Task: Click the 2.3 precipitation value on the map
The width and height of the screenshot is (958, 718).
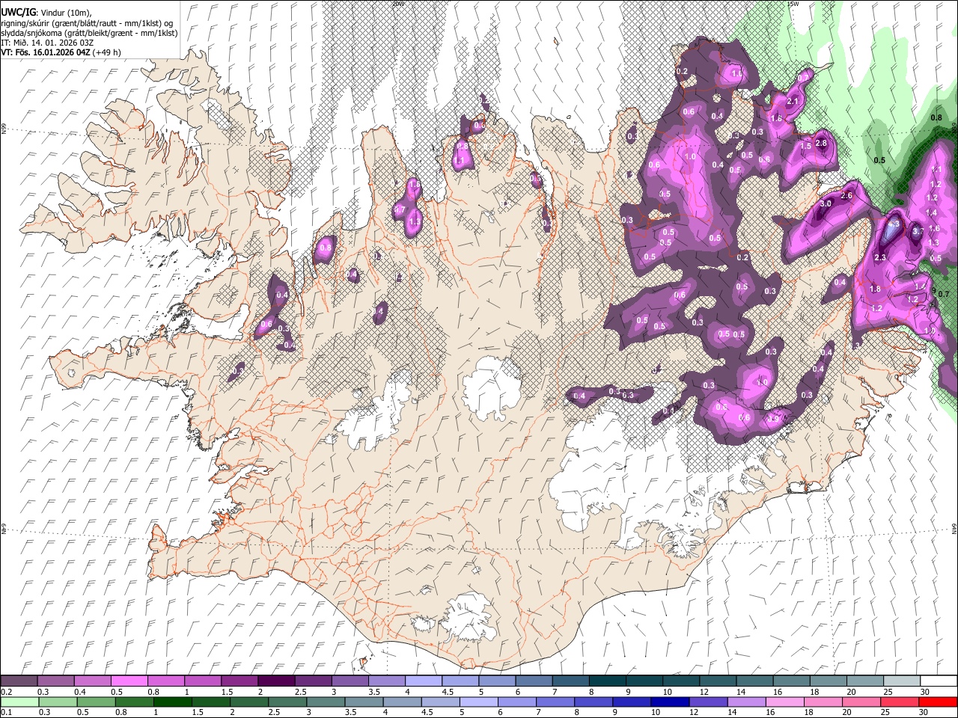Action: coord(880,258)
